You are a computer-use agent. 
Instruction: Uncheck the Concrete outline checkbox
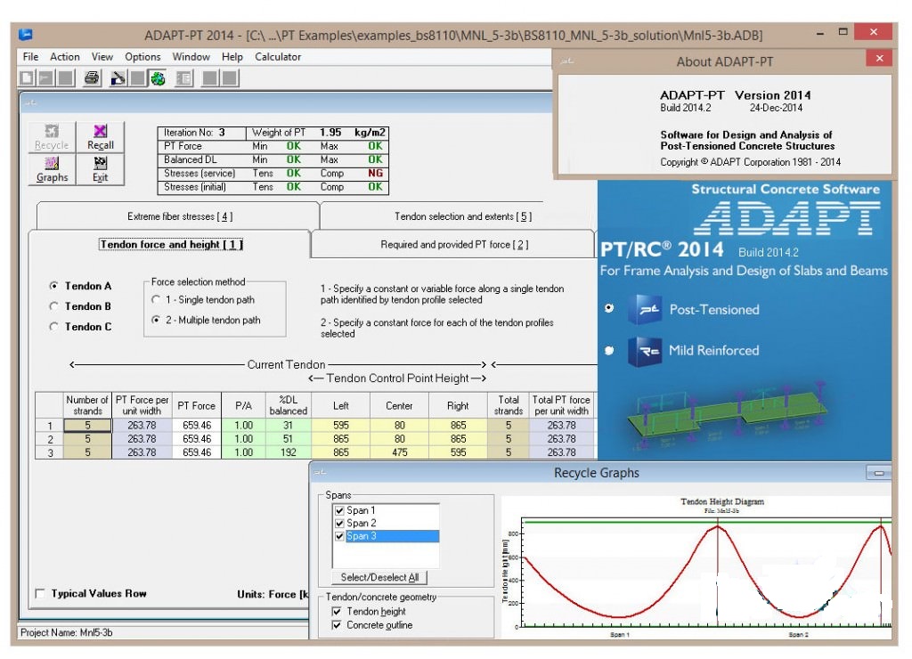click(336, 624)
